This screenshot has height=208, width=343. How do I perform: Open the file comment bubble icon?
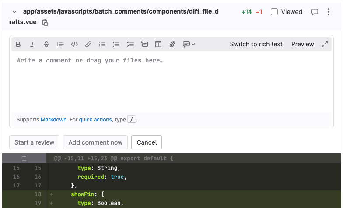[x=314, y=12]
